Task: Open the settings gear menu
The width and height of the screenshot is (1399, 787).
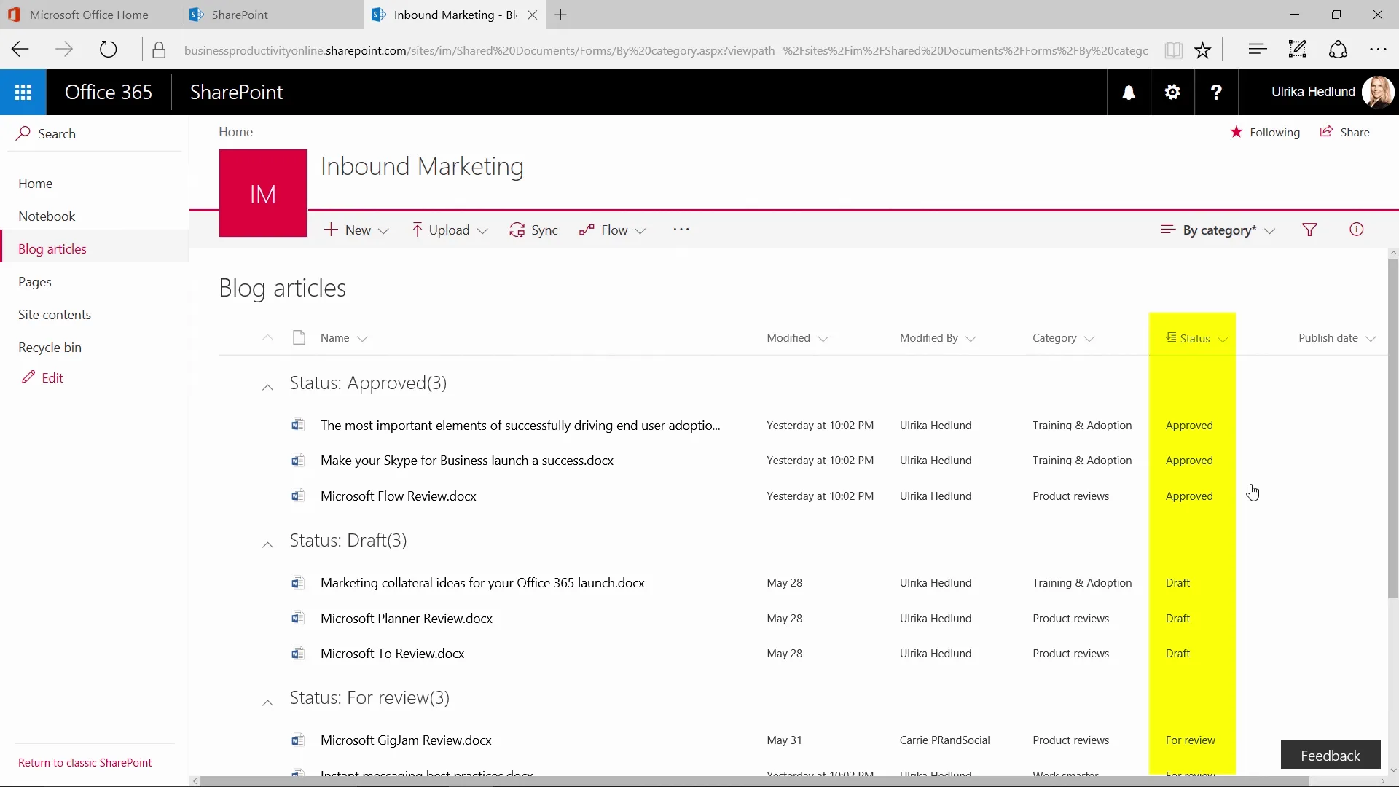Action: [1172, 93]
